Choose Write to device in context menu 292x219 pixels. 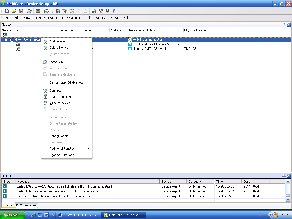click(66, 103)
